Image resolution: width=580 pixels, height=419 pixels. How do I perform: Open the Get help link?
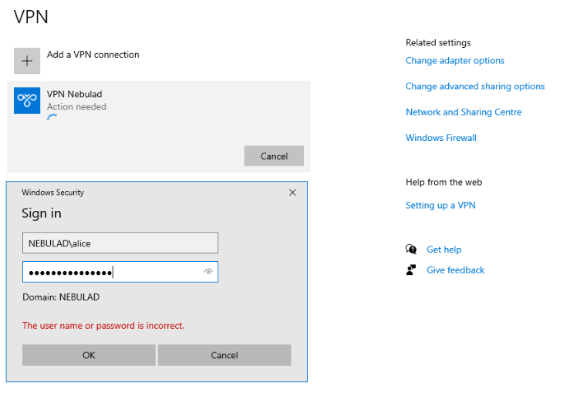click(x=444, y=250)
